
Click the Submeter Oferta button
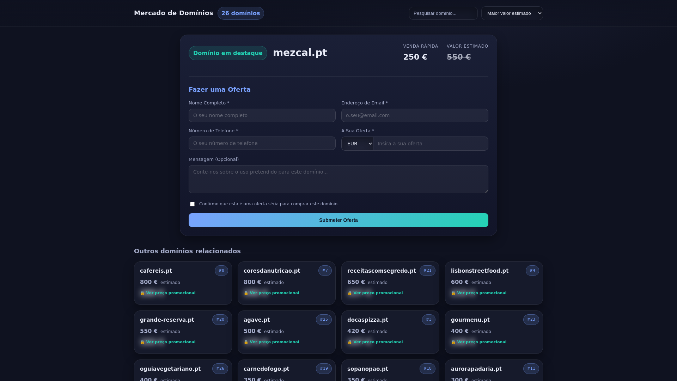(x=338, y=220)
